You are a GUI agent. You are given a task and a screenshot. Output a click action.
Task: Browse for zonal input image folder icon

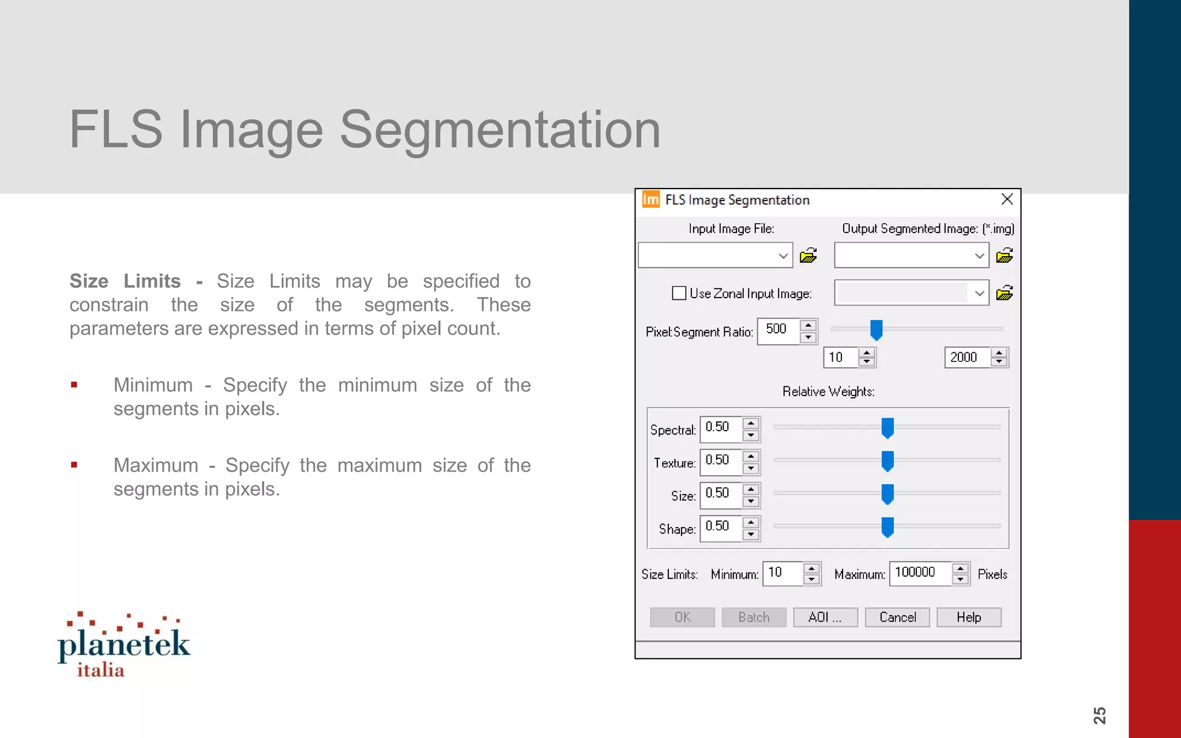1004,293
